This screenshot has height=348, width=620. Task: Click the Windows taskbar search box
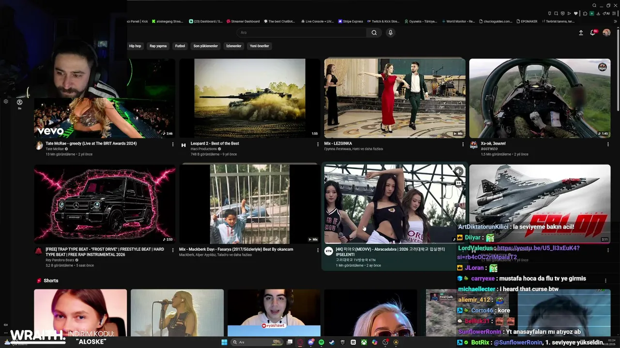point(257,342)
